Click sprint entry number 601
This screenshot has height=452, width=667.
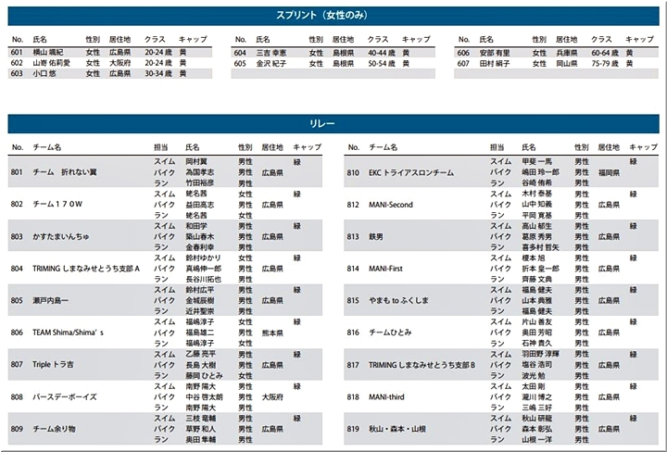(x=17, y=53)
